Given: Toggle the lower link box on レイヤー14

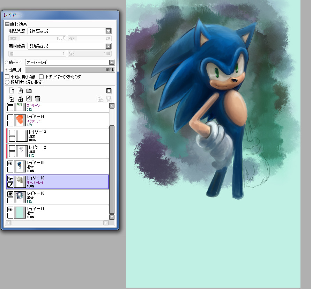Looking at the screenshot, I should (x=10, y=123).
